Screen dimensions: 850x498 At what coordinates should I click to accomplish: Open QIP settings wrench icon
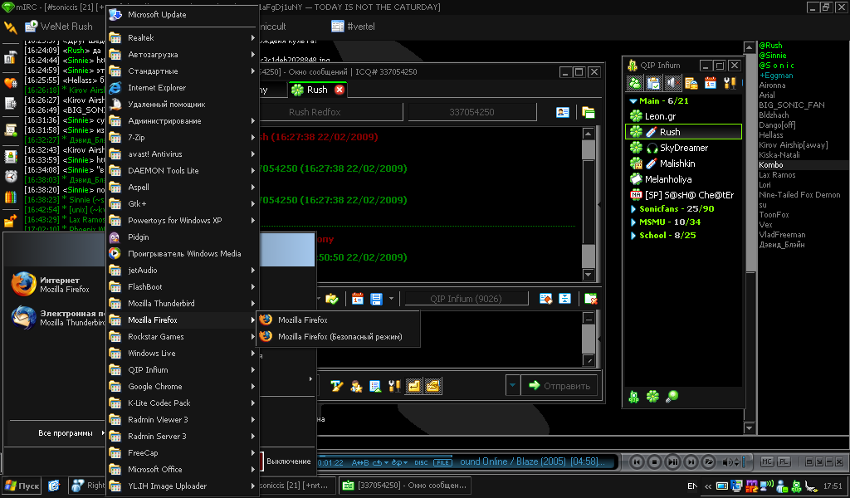(x=730, y=83)
